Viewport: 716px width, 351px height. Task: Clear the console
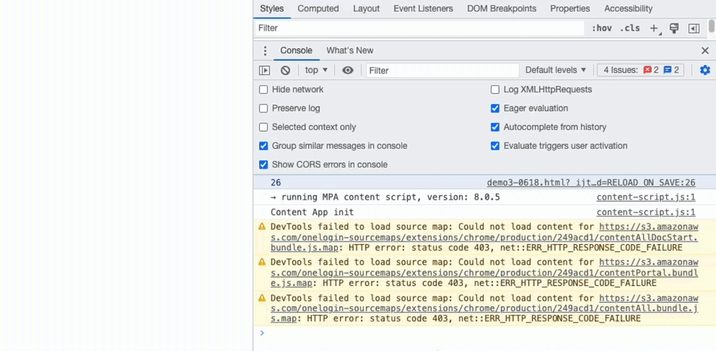[285, 70]
